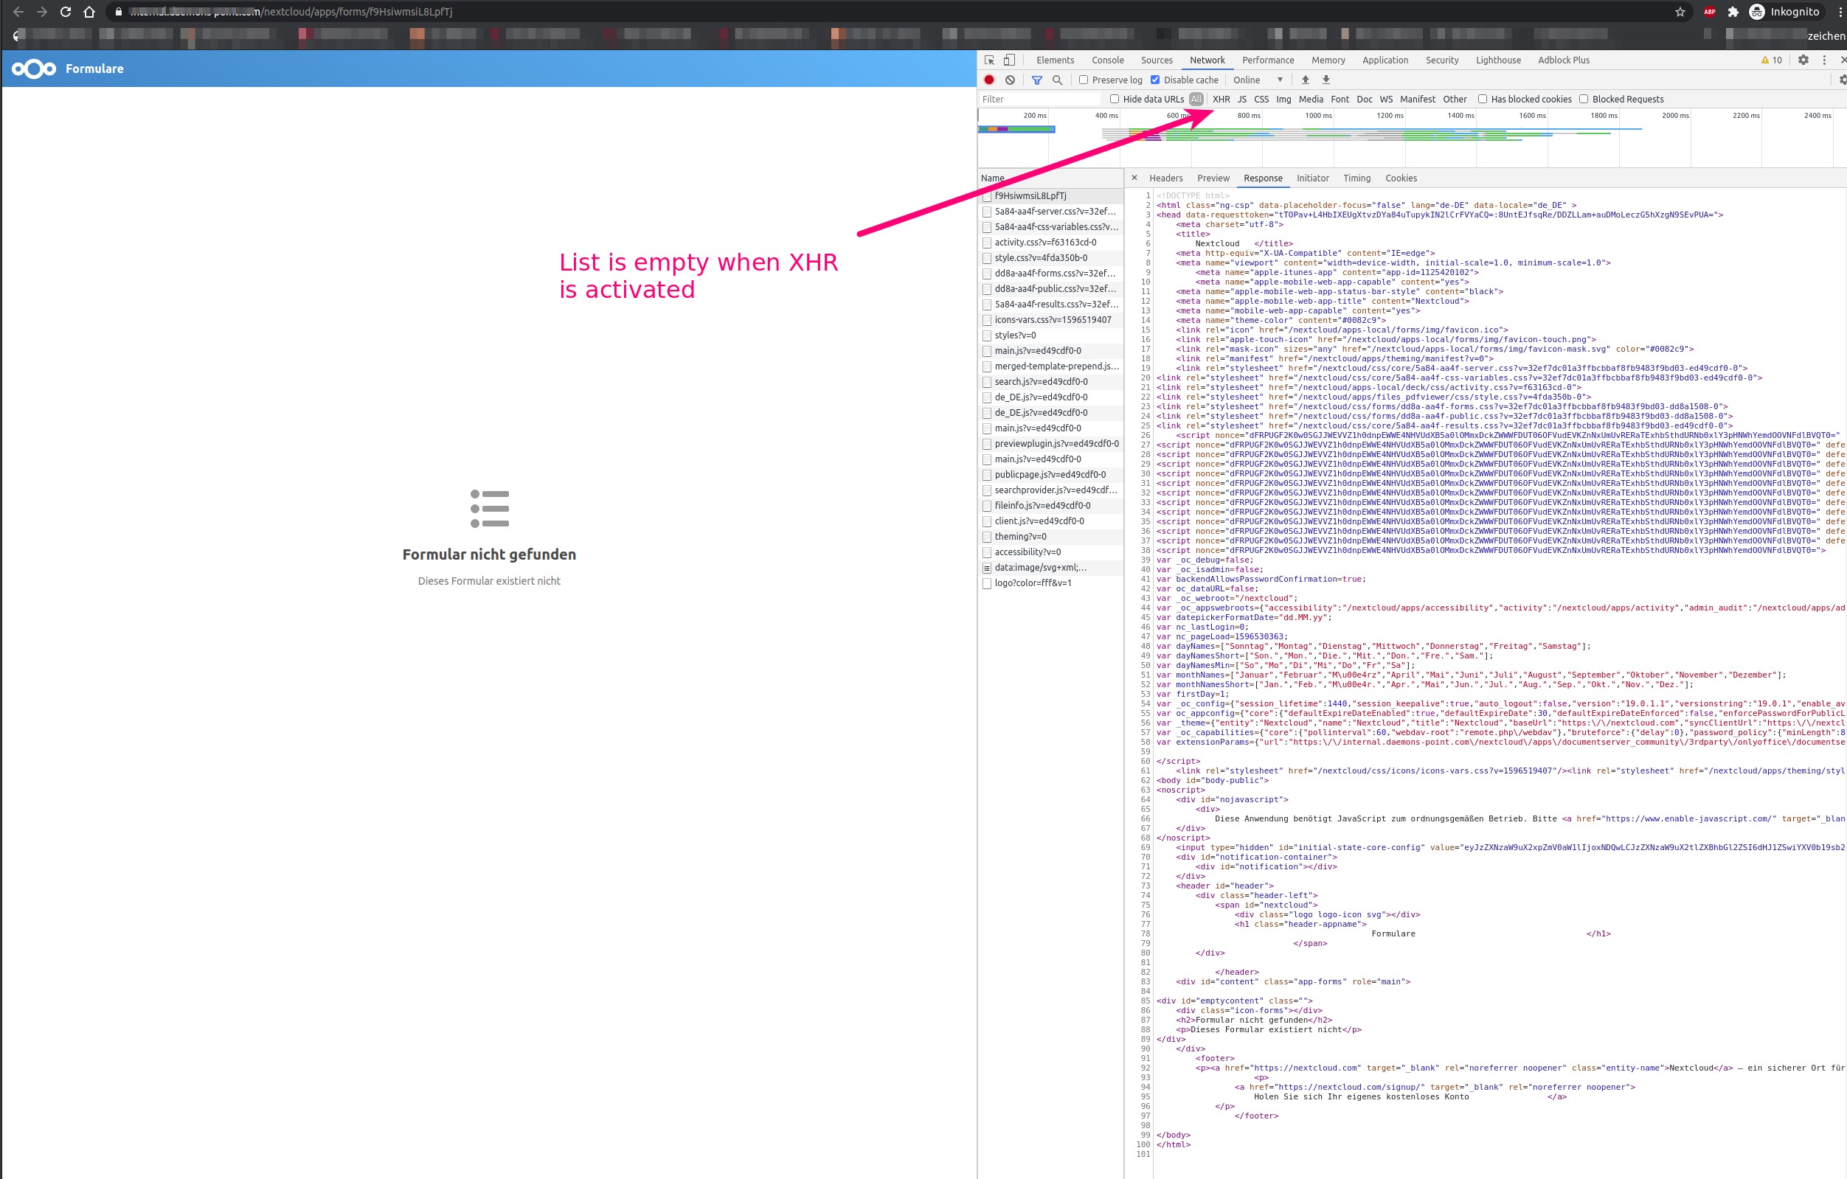Open the Headers tab of the request
Viewport: 1847px width, 1179px height.
(1166, 178)
